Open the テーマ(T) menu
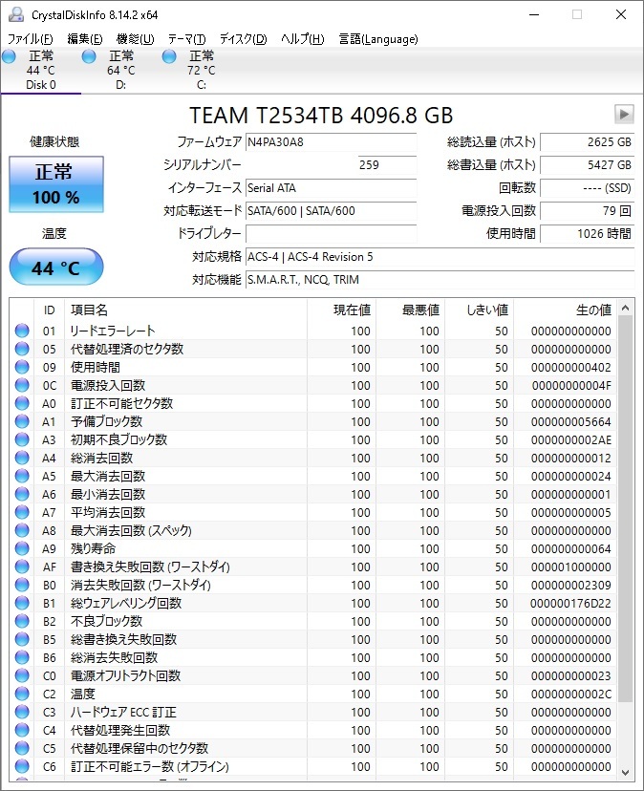The height and width of the screenshot is (791, 644). pos(186,39)
